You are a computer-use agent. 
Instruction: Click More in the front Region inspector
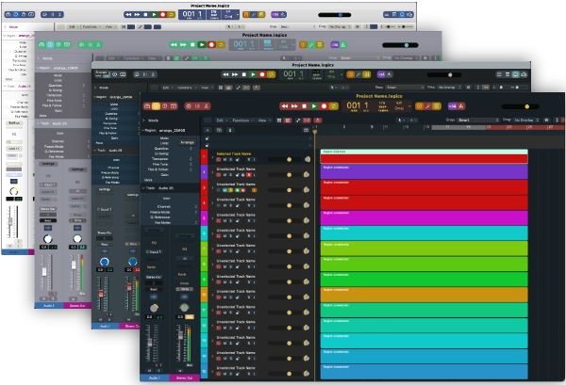pyautogui.click(x=148, y=180)
